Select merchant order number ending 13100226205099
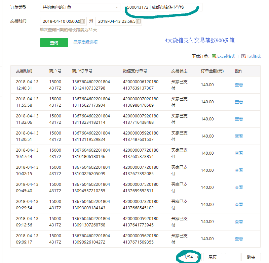 pos(91,170)
